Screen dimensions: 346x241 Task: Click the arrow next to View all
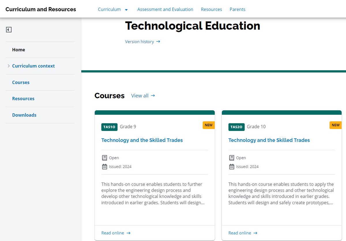[x=153, y=95]
